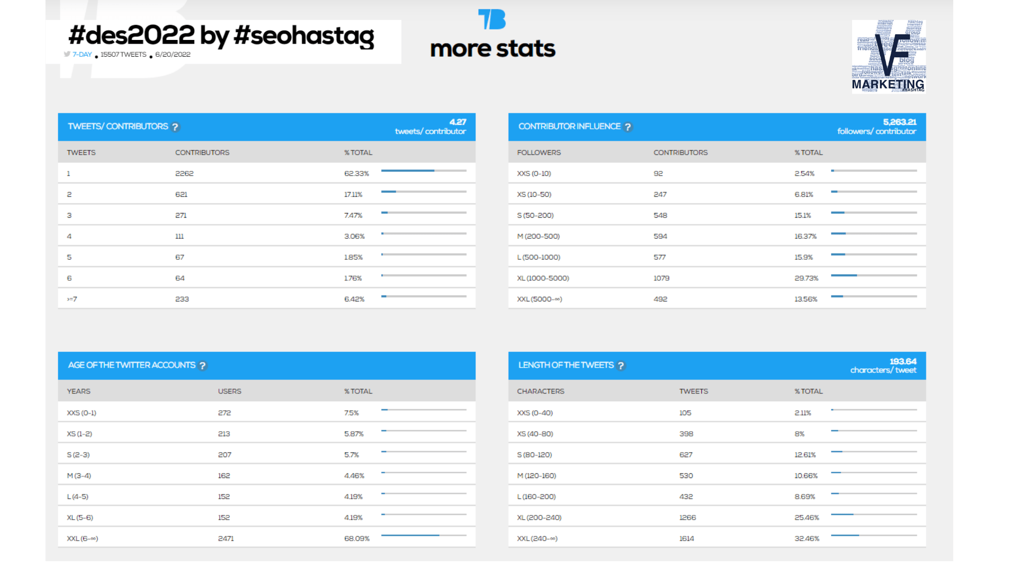This screenshot has height=568, width=1010.
Task: Open the VF Marketing hashtag logo
Action: point(889,57)
